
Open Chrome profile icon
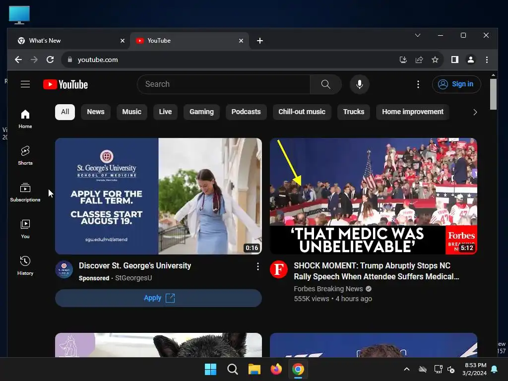point(470,60)
